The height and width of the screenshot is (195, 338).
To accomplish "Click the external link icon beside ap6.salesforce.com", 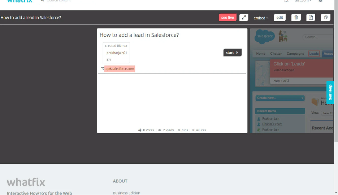I will (x=103, y=69).
